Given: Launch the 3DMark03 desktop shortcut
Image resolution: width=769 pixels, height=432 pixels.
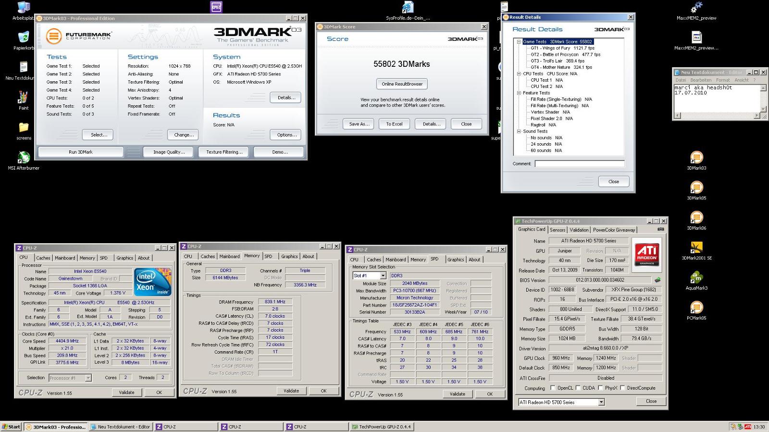Looking at the screenshot, I should pos(696,157).
